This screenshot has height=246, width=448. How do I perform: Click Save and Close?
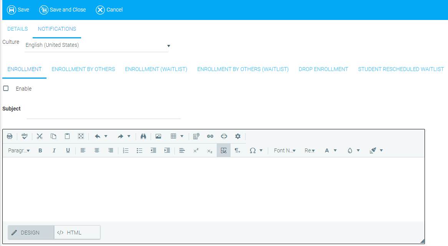point(63,10)
